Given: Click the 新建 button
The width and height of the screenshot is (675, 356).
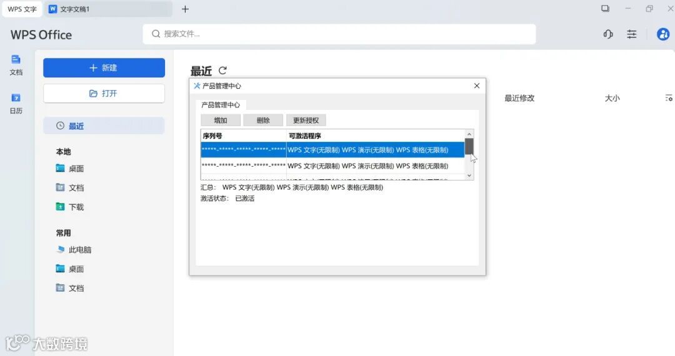Looking at the screenshot, I should coord(104,68).
